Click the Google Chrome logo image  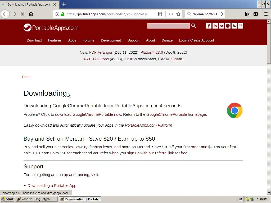(x=234, y=110)
